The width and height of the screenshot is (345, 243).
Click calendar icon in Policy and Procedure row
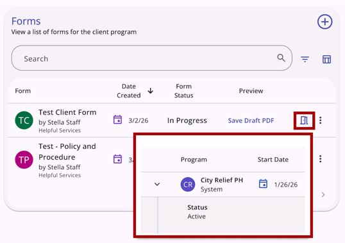tap(117, 159)
